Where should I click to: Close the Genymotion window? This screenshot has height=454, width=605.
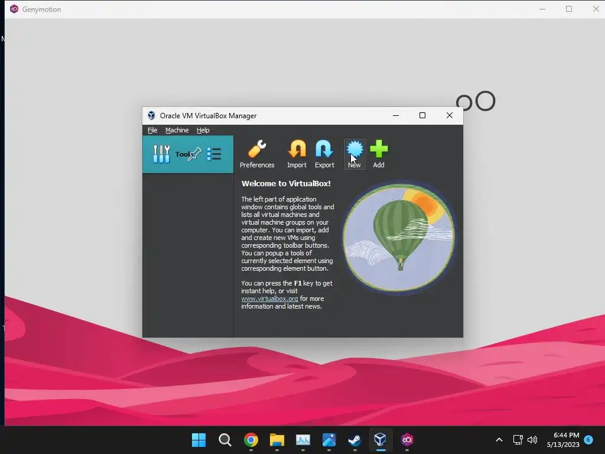pyautogui.click(x=596, y=9)
